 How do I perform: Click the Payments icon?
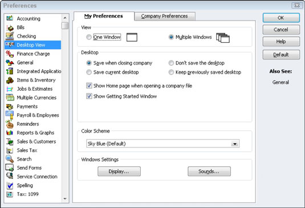coord(10,106)
